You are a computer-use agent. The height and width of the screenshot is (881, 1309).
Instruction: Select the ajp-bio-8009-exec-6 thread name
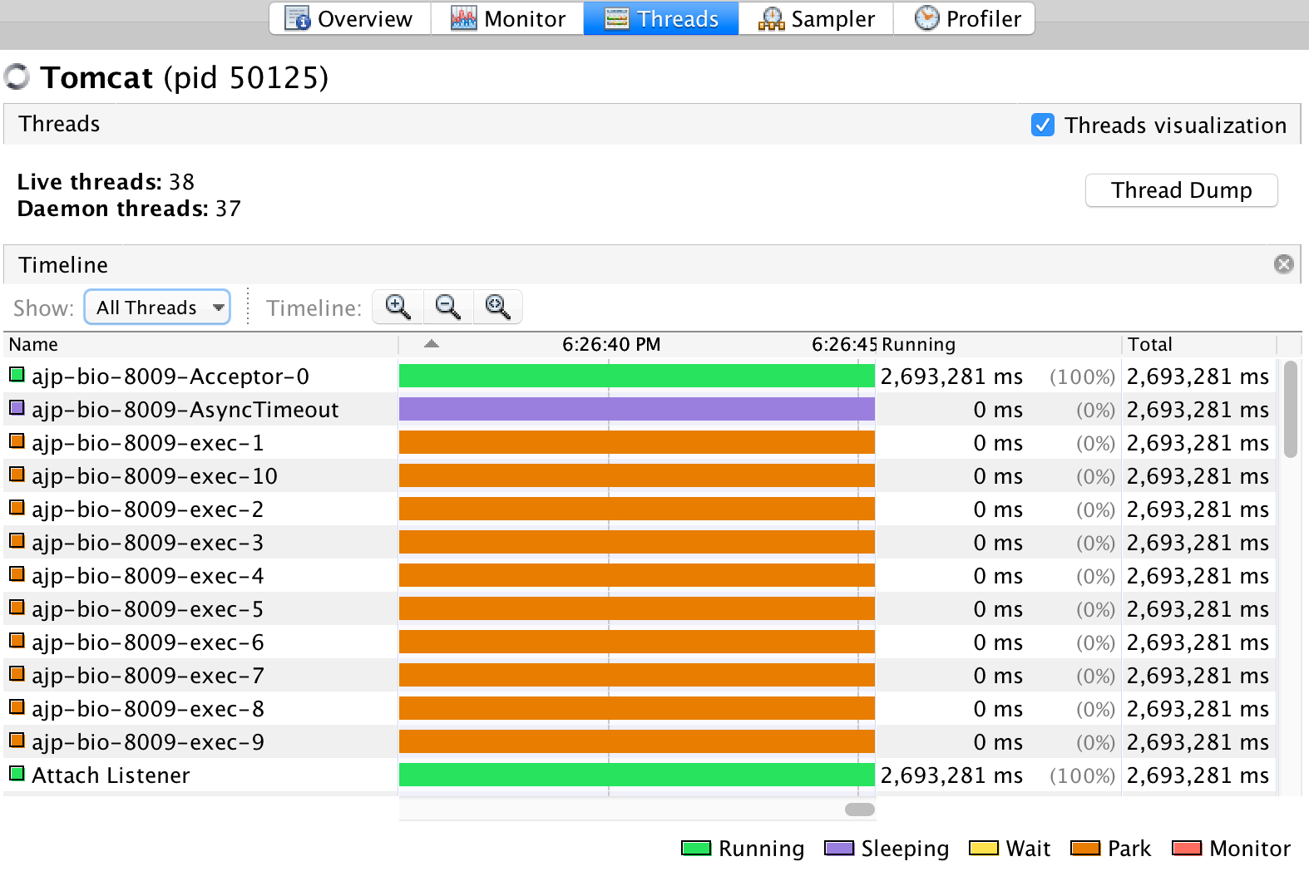point(148,642)
